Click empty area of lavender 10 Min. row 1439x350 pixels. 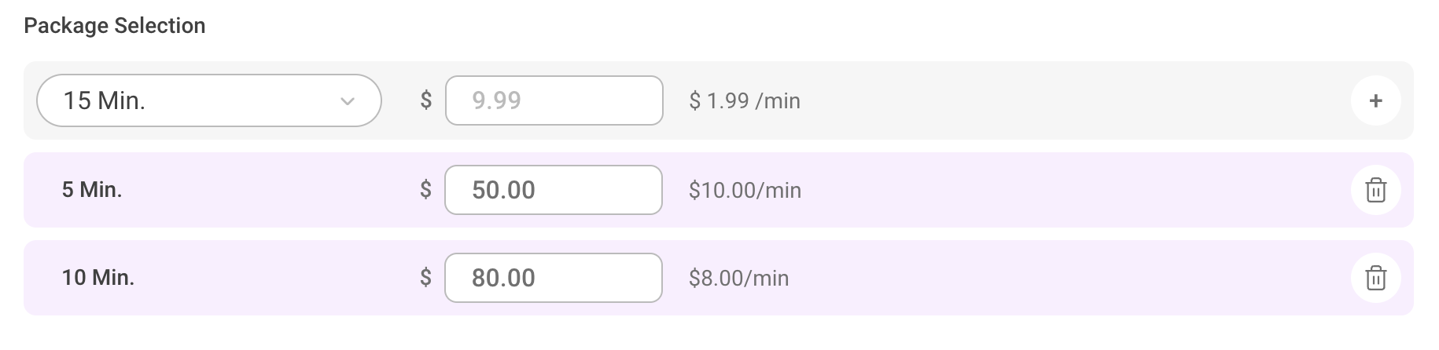pos(1062,278)
